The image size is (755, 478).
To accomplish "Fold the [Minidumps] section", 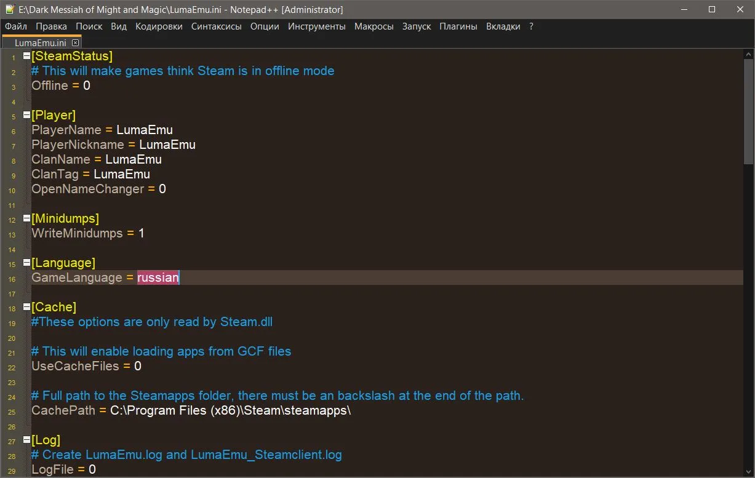I will [x=26, y=218].
